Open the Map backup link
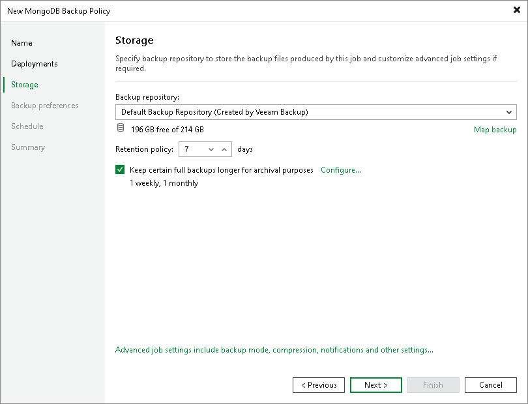528x404 pixels. click(495, 130)
